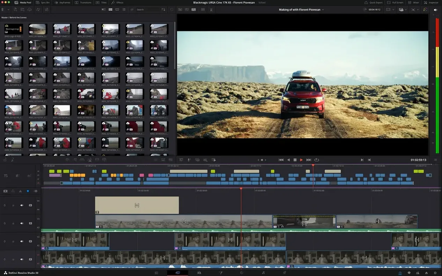Select the BMD-Logo thumbnail in media pool
Screen dimensions: 442x276
click(x=14, y=29)
